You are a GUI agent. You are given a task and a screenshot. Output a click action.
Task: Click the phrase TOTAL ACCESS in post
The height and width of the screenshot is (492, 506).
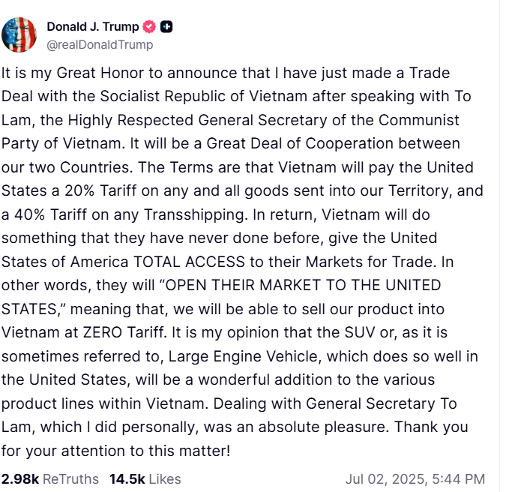pos(189,262)
